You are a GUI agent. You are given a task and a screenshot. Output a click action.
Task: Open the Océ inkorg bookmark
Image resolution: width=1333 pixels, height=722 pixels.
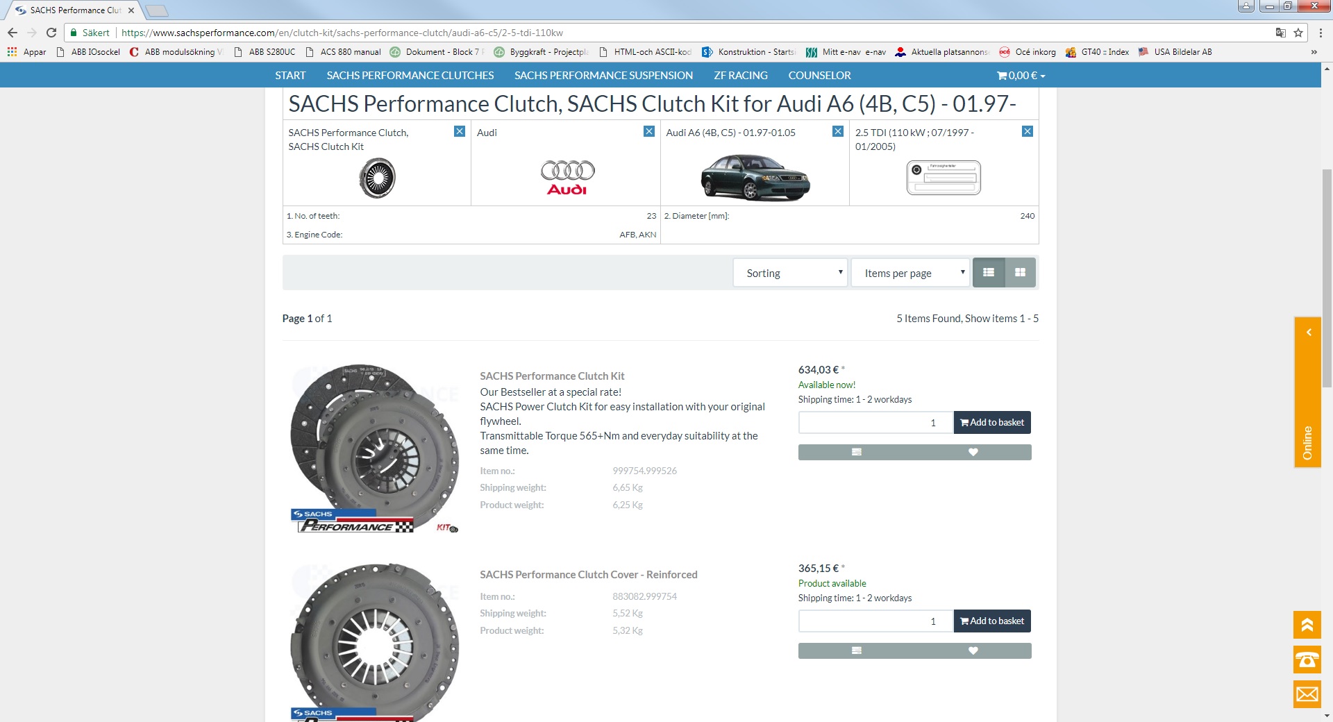[1028, 52]
